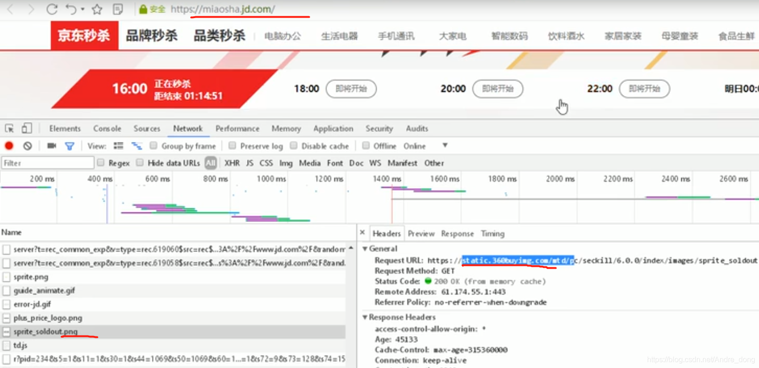
Task: Filter requests by Img type
Action: click(x=286, y=163)
